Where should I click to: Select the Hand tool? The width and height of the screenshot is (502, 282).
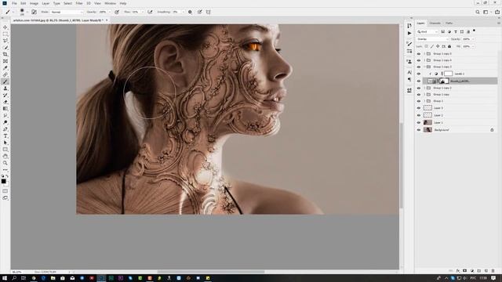(5, 157)
